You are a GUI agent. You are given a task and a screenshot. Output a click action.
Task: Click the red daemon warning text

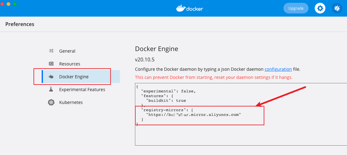214,78
